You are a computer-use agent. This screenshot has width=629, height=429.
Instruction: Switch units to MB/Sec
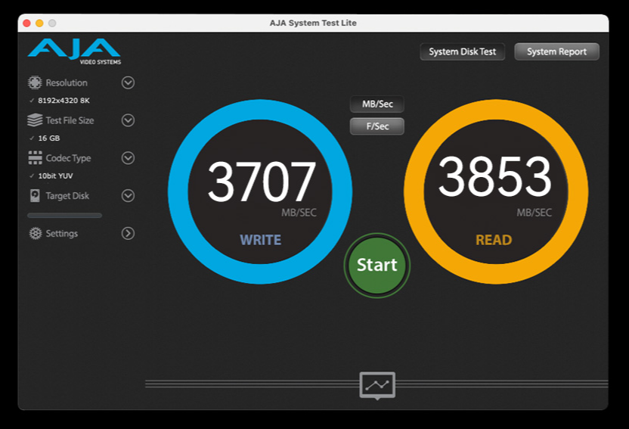377,104
